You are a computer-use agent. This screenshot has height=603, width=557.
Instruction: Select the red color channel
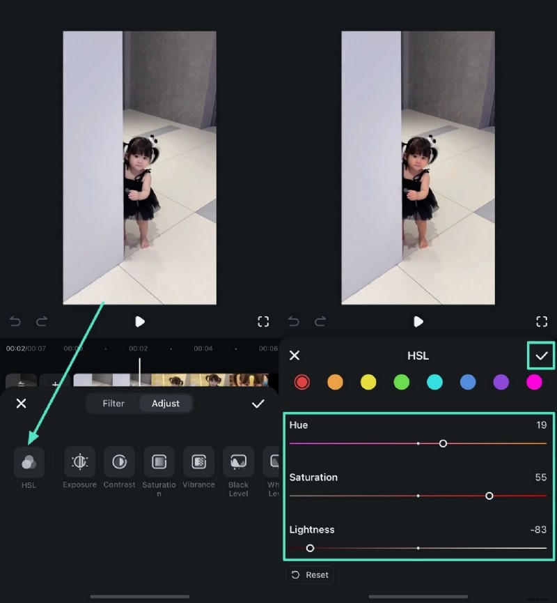[x=301, y=382]
